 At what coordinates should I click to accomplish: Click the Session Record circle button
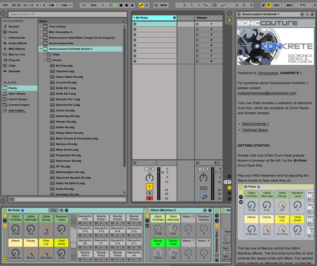pos(156,5)
